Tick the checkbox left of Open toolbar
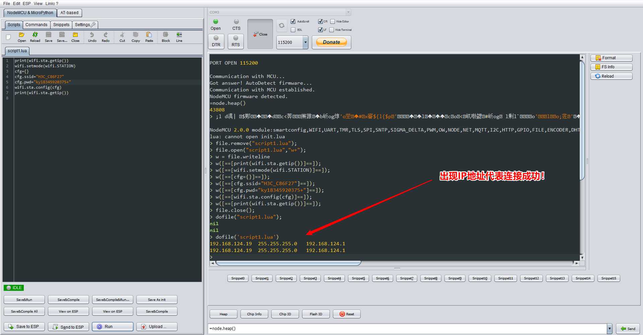Viewport: 643px width, 335px height. 8,37
